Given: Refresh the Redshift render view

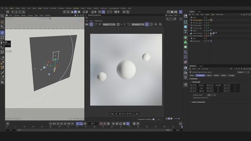Looking at the screenshot, I should coord(96,24).
